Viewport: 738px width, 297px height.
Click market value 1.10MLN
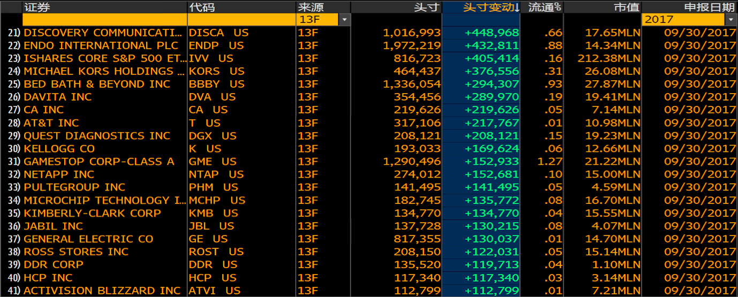click(x=616, y=264)
